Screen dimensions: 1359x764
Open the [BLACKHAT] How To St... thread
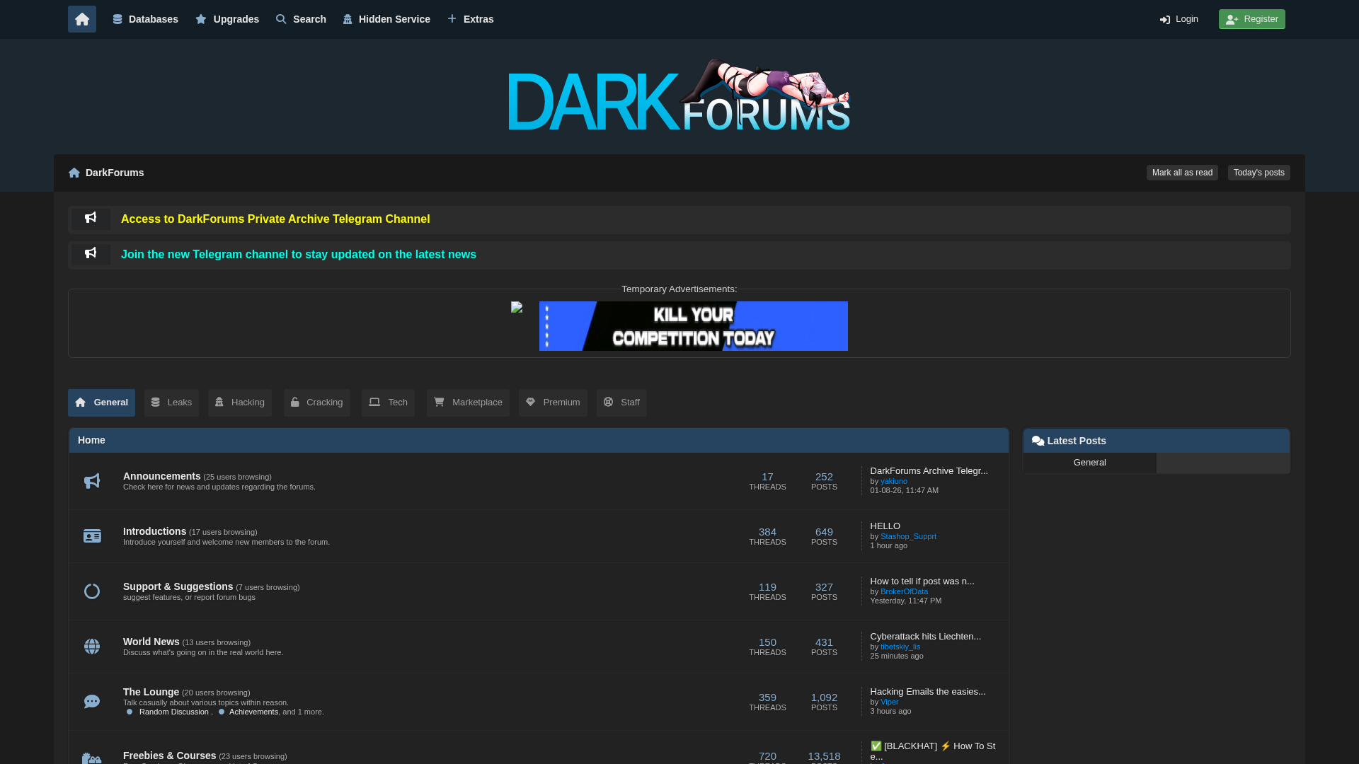tap(932, 751)
